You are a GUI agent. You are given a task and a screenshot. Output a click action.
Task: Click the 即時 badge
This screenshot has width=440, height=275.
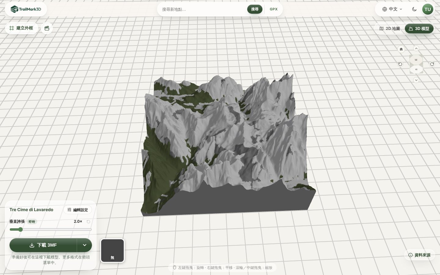click(x=32, y=222)
